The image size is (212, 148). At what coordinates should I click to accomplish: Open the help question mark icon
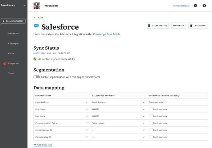(195, 6)
